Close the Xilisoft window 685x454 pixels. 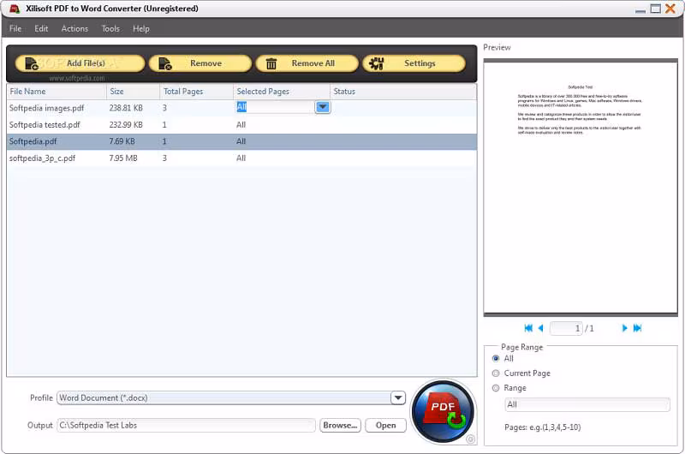(670, 9)
